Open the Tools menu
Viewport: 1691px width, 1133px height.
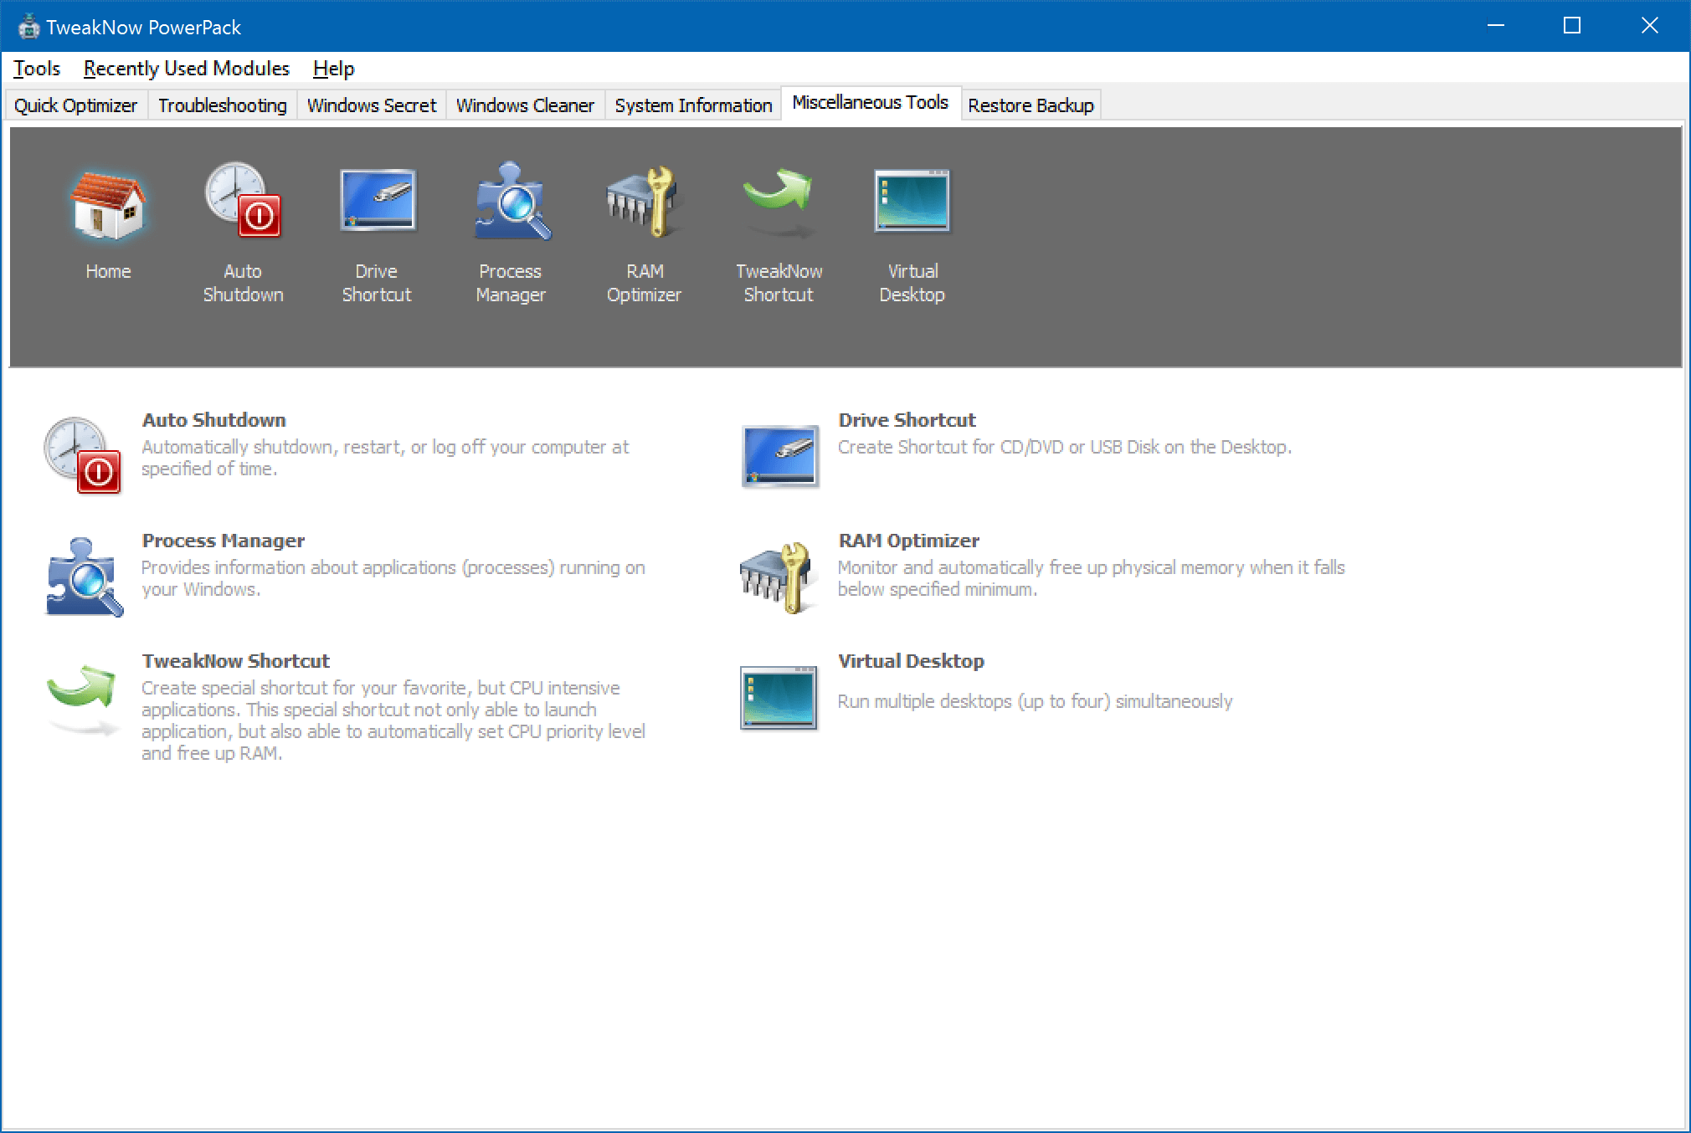37,69
